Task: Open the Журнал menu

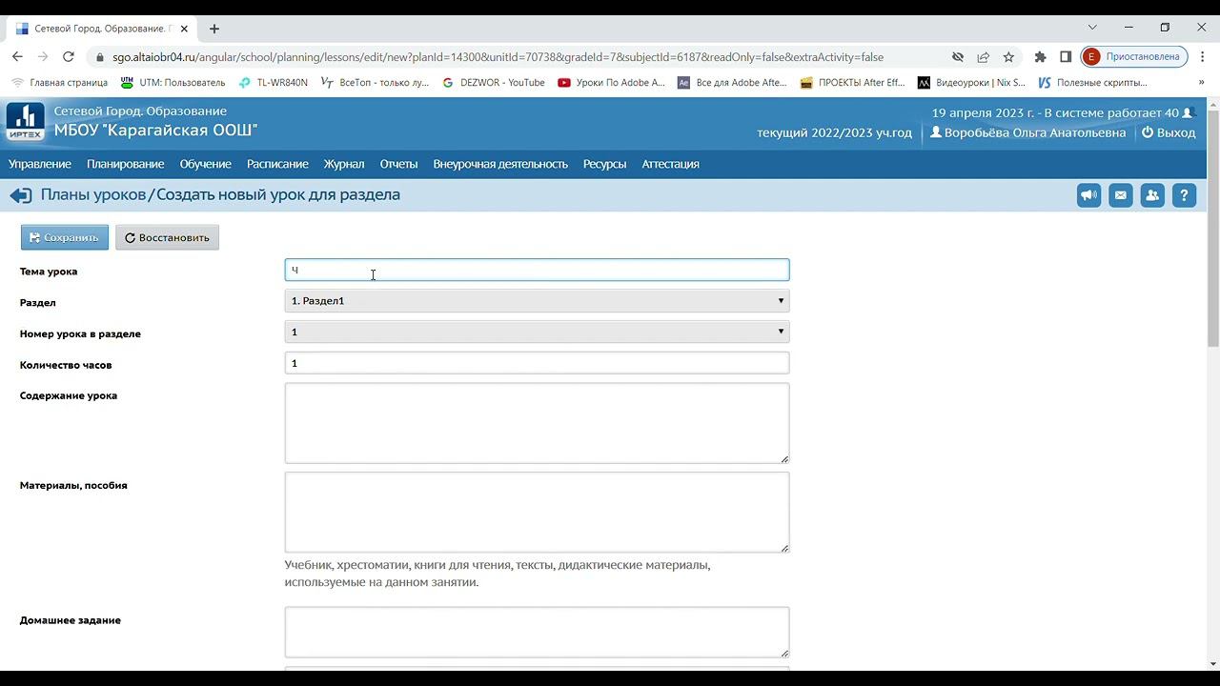Action: point(344,164)
